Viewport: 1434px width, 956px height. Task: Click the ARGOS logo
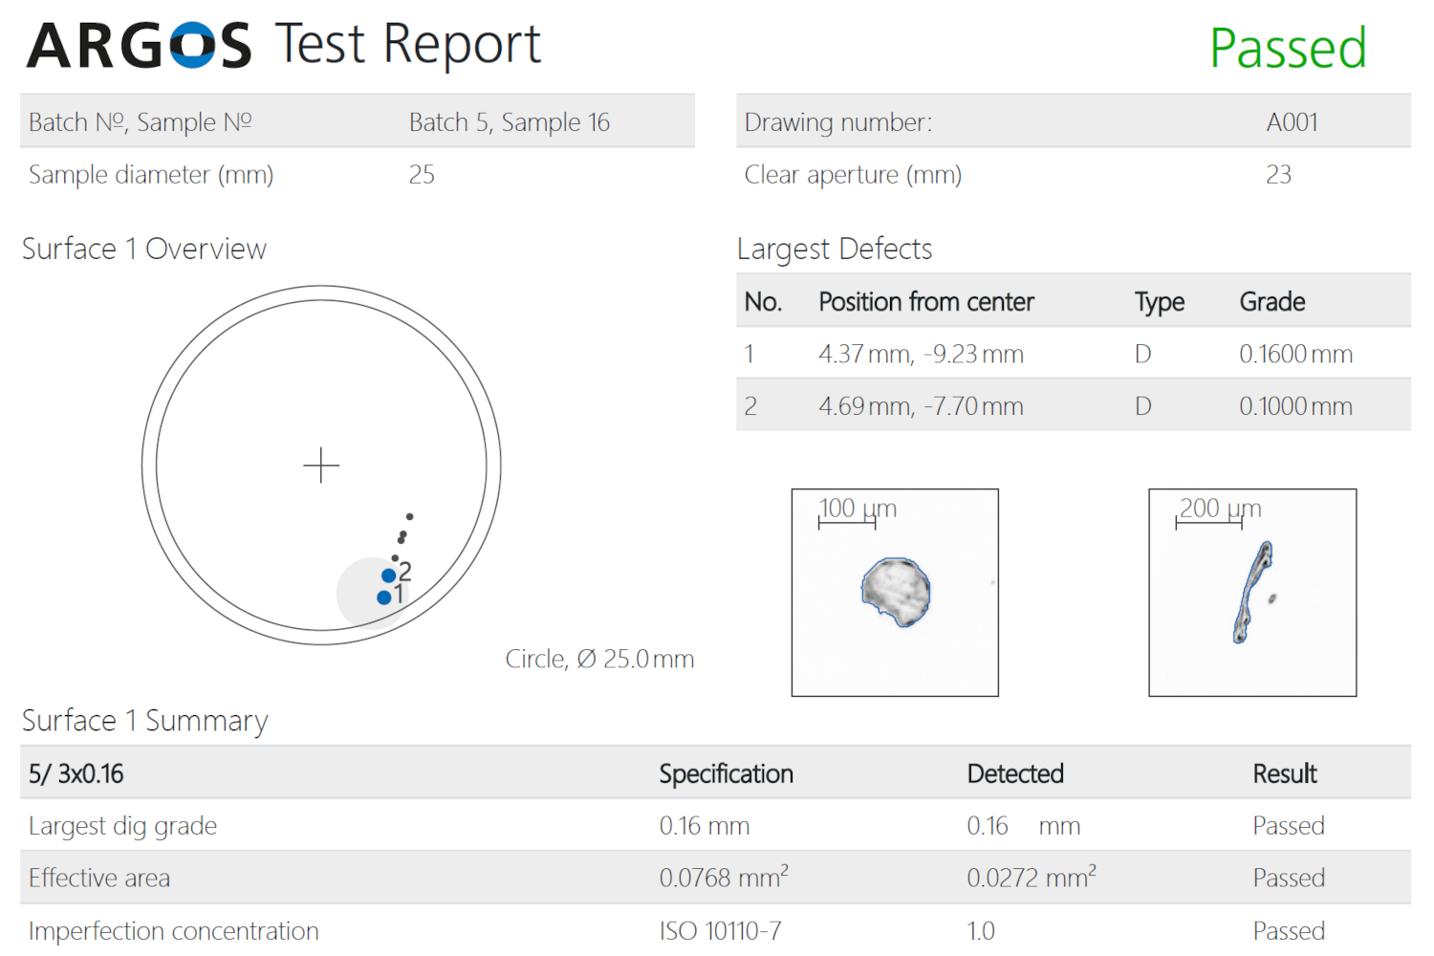tap(140, 45)
